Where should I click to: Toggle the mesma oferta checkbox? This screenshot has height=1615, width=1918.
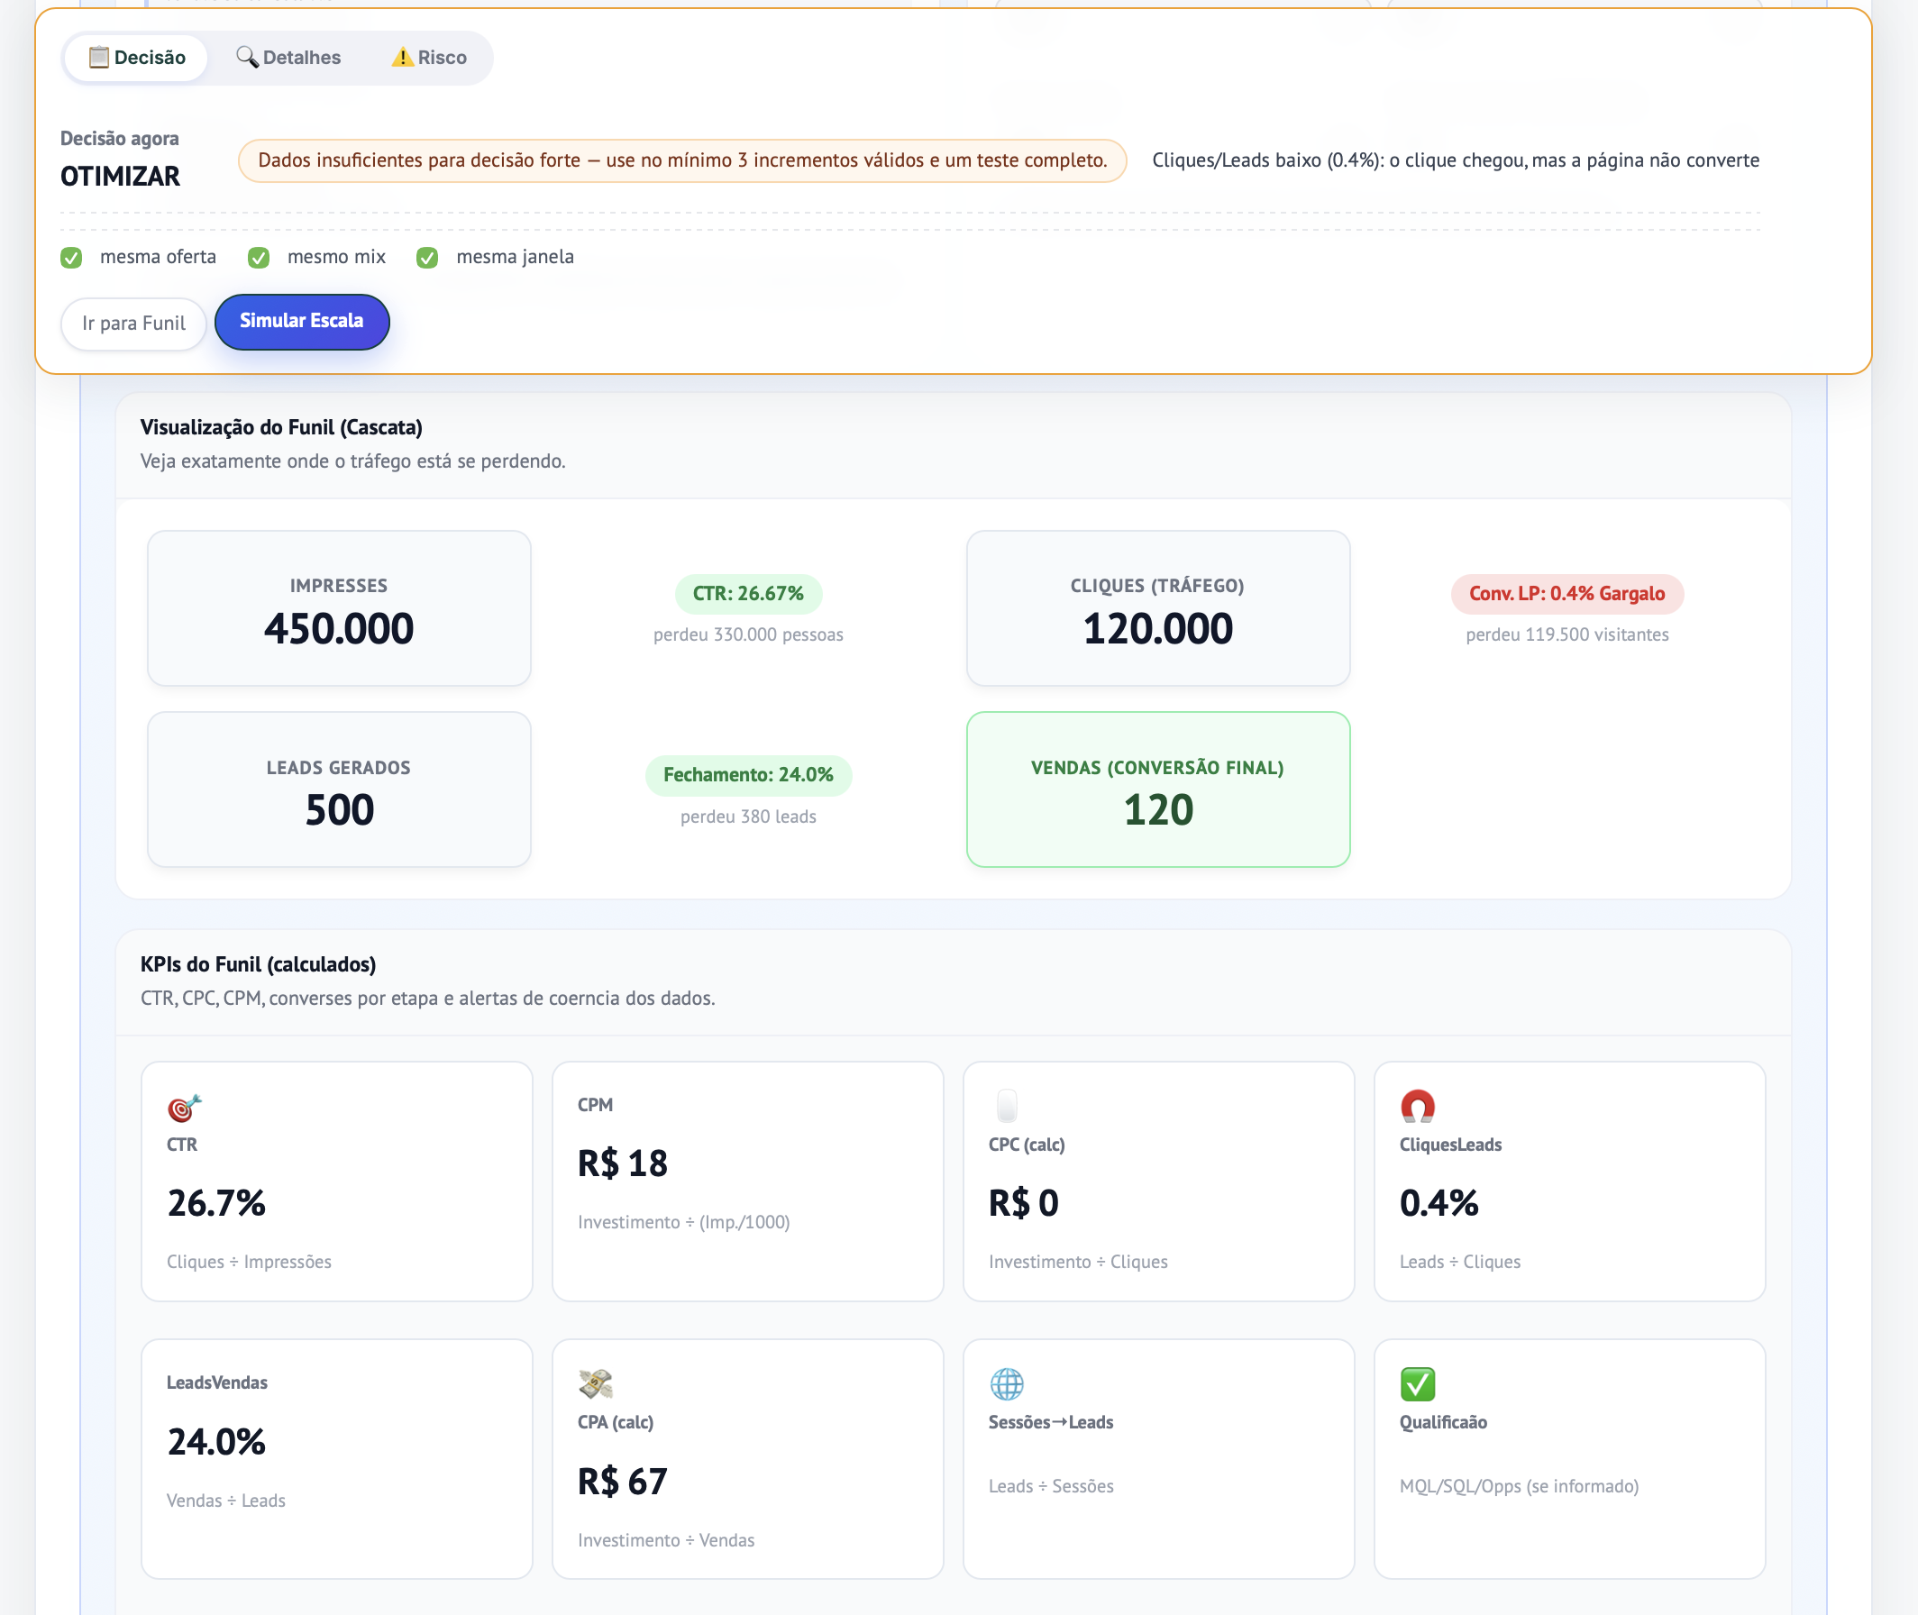click(71, 258)
